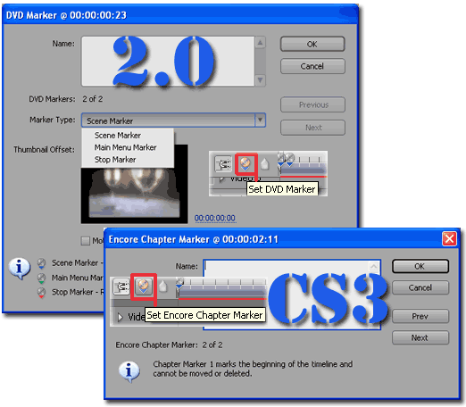Click Next in Encore Chapter Marker dialog
This screenshot has width=466, height=407.
(x=420, y=337)
